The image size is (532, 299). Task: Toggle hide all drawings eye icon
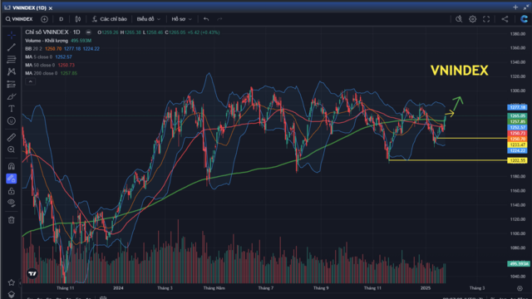tap(11, 203)
